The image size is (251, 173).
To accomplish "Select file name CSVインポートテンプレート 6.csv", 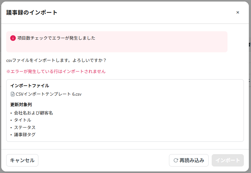I will [49, 94].
